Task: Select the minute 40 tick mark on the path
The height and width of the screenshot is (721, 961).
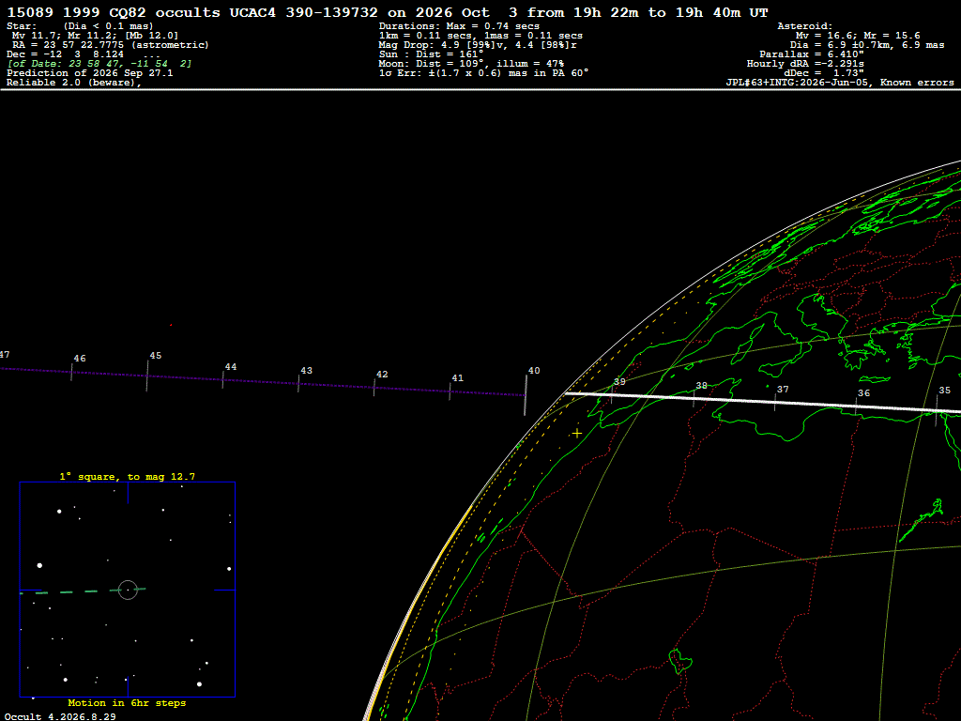Action: 526,395
